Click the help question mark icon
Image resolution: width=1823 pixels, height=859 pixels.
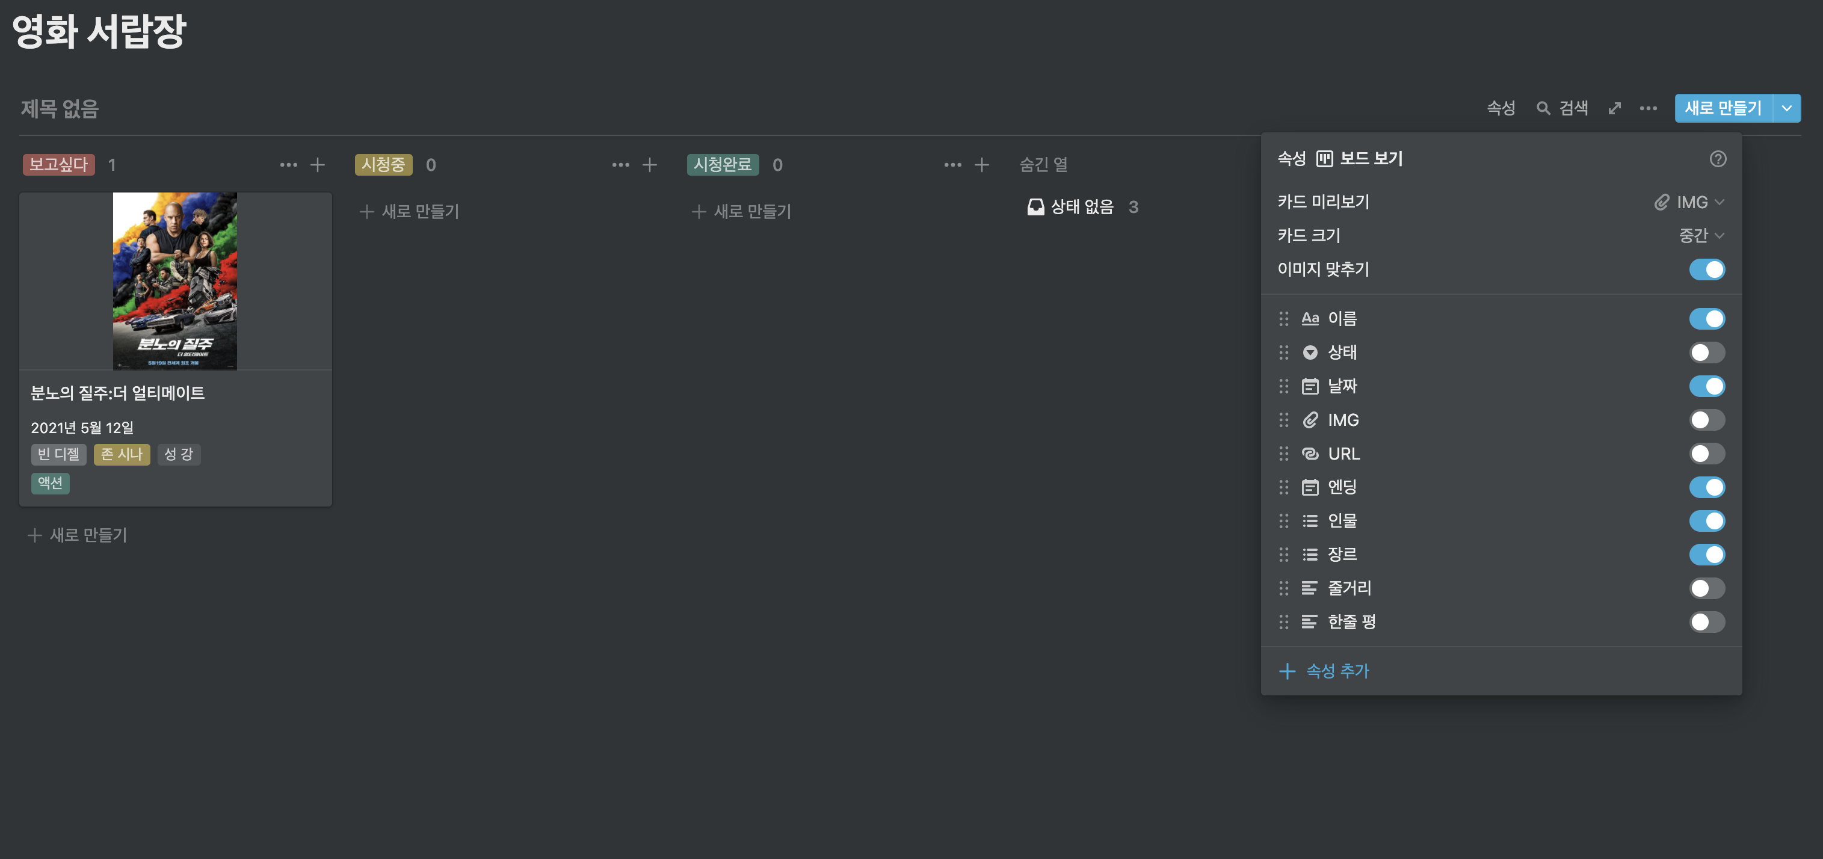(1718, 158)
